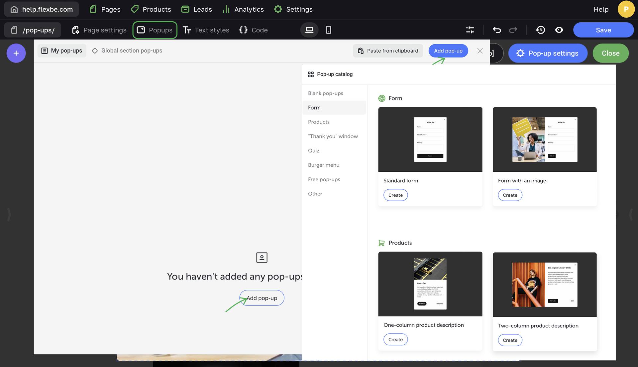The image size is (638, 367).
Task: Click the redo arrow icon
Action: [513, 30]
